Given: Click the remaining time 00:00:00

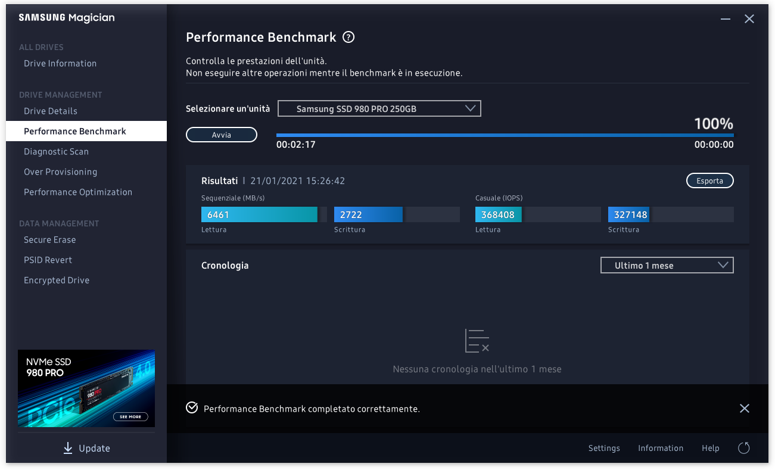Looking at the screenshot, I should point(714,144).
